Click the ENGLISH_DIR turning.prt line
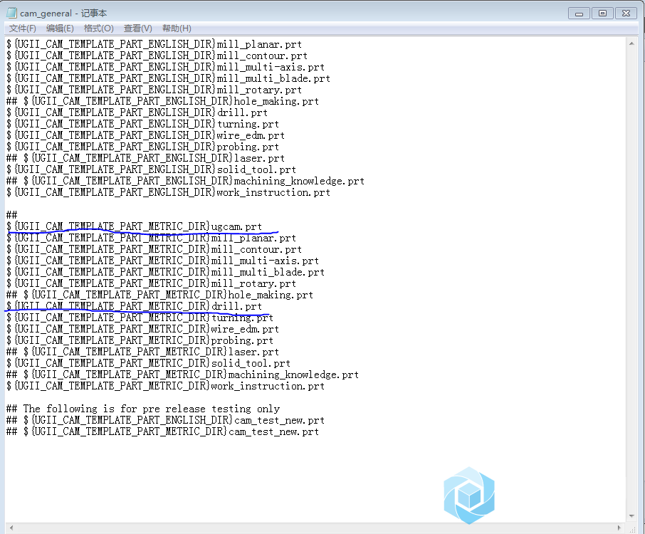Screen dimensions: 645x534 click(143, 124)
